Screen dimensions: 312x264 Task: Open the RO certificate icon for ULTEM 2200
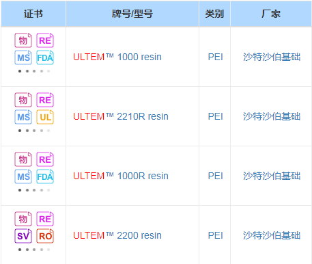(x=45, y=236)
